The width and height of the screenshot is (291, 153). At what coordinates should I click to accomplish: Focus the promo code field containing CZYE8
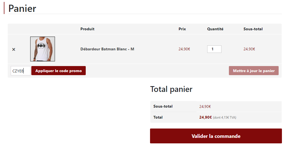20,71
